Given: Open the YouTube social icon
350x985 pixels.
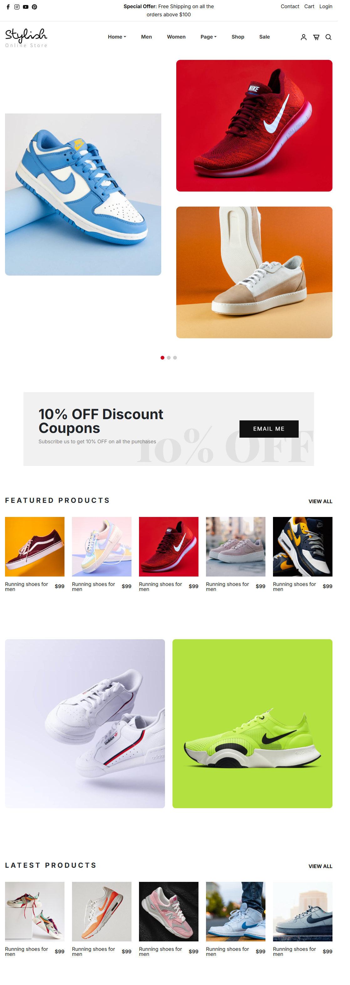Looking at the screenshot, I should point(26,7).
